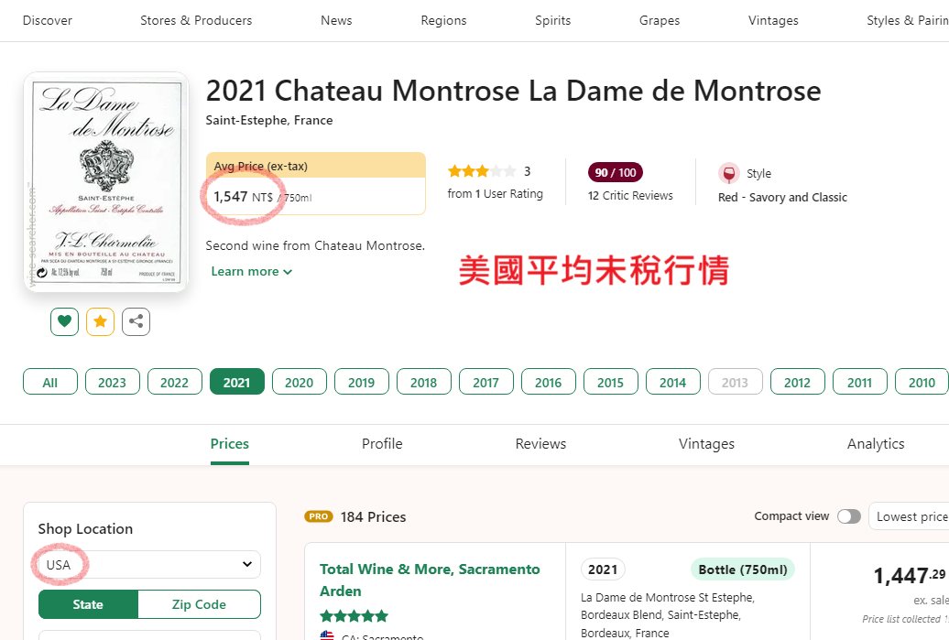Open the Shop Location USA dropdown
Image resolution: width=949 pixels, height=640 pixels.
[x=149, y=564]
